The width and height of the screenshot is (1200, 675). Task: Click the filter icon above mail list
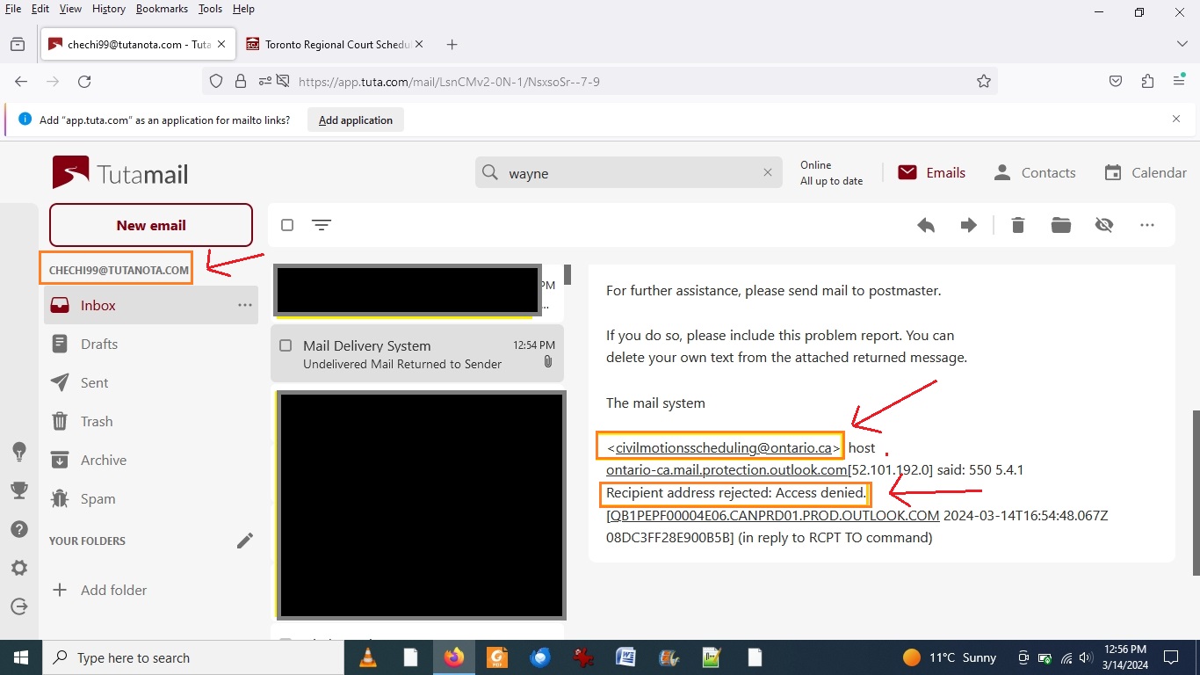322,226
